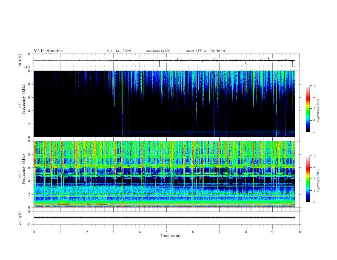Click the "-3" tick on the upper colorbar

tap(314, 85)
